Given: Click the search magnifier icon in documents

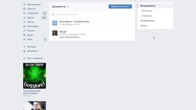Looking at the screenshot, I should click(53, 14).
